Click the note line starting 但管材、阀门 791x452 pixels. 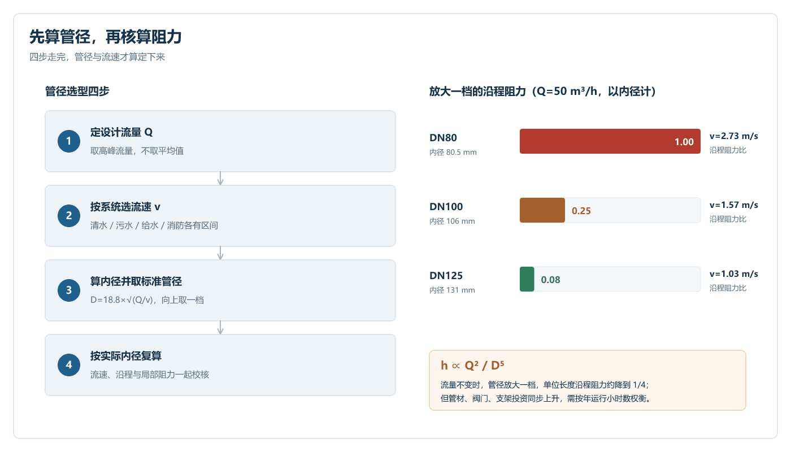(546, 398)
